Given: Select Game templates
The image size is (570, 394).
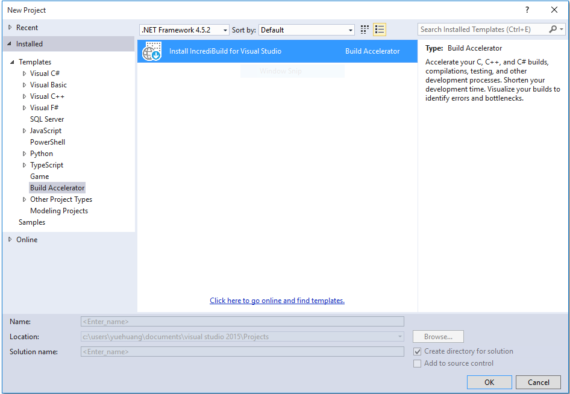Looking at the screenshot, I should pyautogui.click(x=39, y=177).
